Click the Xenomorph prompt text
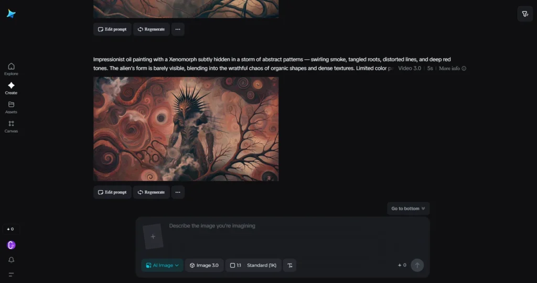 pyautogui.click(x=272, y=63)
